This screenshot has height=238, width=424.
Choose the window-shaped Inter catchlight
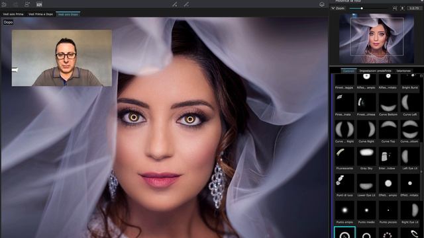388,159
